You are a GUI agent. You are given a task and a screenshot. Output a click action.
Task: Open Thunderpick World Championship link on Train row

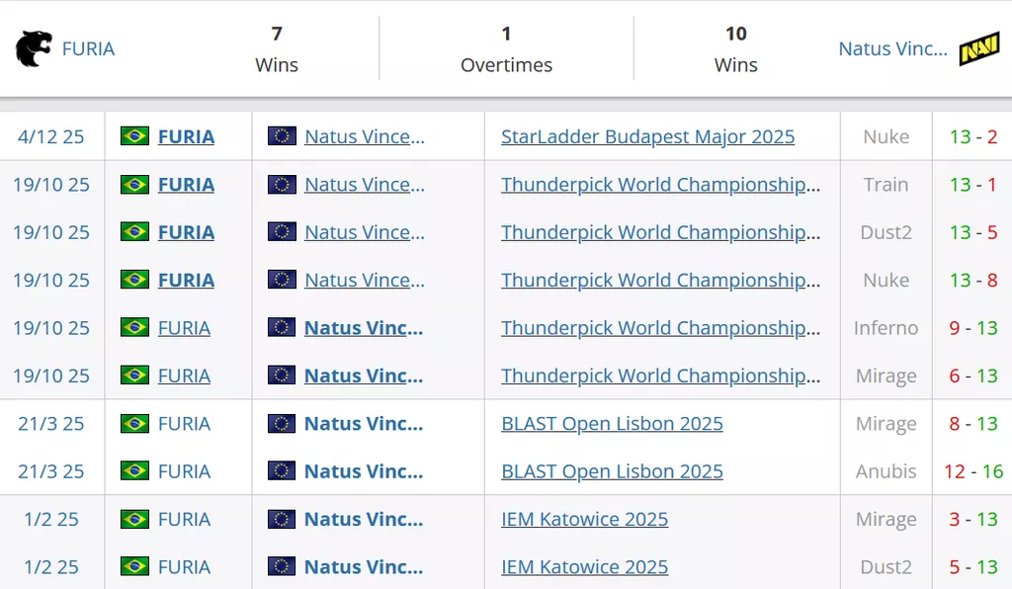click(660, 185)
